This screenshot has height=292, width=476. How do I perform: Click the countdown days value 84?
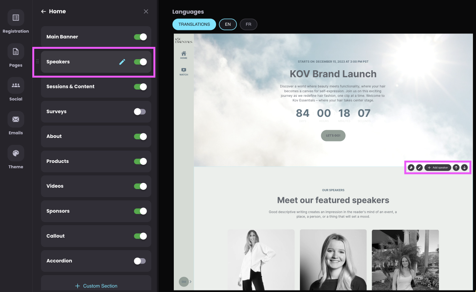(303, 113)
